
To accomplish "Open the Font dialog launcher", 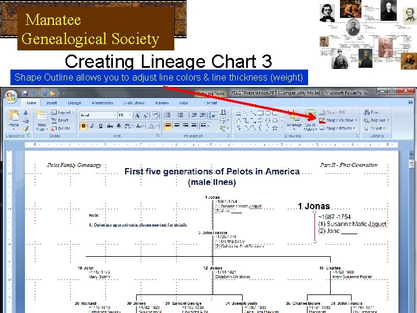I will 158,136.
